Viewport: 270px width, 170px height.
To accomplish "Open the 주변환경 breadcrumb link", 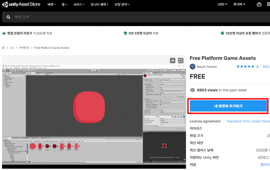I will pyautogui.click(x=24, y=48).
